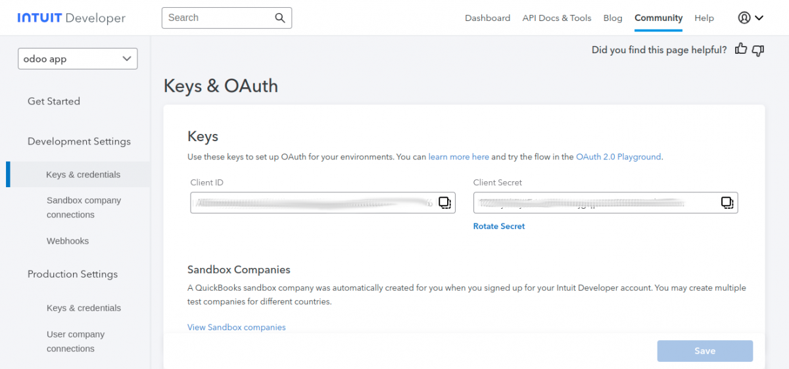Open the Webhooks sidebar item

[x=68, y=241]
